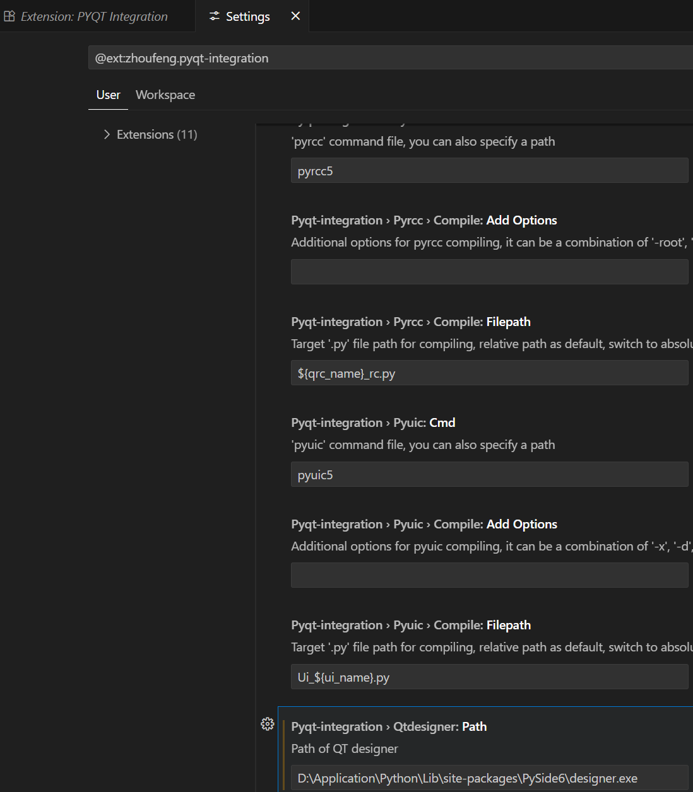693x792 pixels.
Task: Close the Settings editor tab
Action: click(295, 16)
